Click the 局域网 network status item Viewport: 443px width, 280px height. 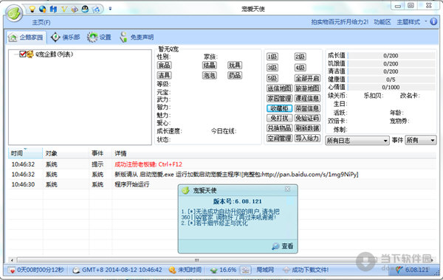tap(265, 270)
